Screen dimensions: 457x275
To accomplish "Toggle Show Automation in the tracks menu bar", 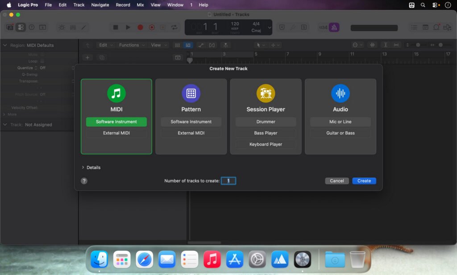I will pyautogui.click(x=201, y=45).
